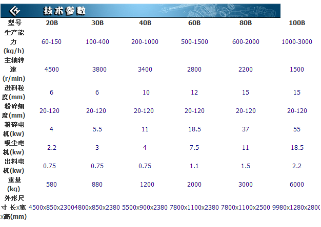Click the dust motor value 7.5

(x=194, y=148)
